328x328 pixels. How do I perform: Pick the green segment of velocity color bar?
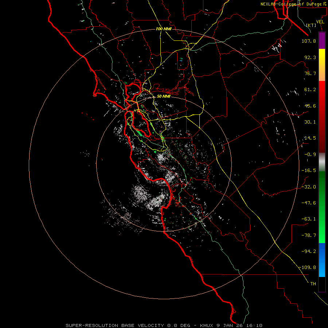click(322, 207)
